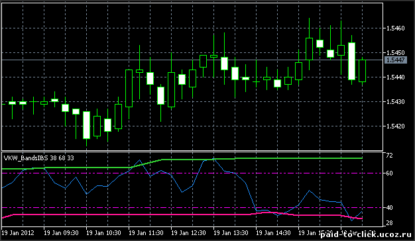Click the 1.5450 price axis label
Image resolution: width=415 pixels, height=241 pixels.
[395, 53]
